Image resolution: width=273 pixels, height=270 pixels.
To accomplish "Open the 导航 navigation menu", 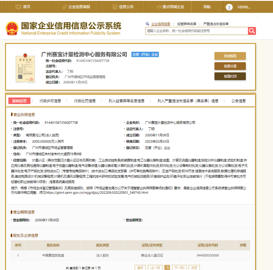I will pos(207,6).
